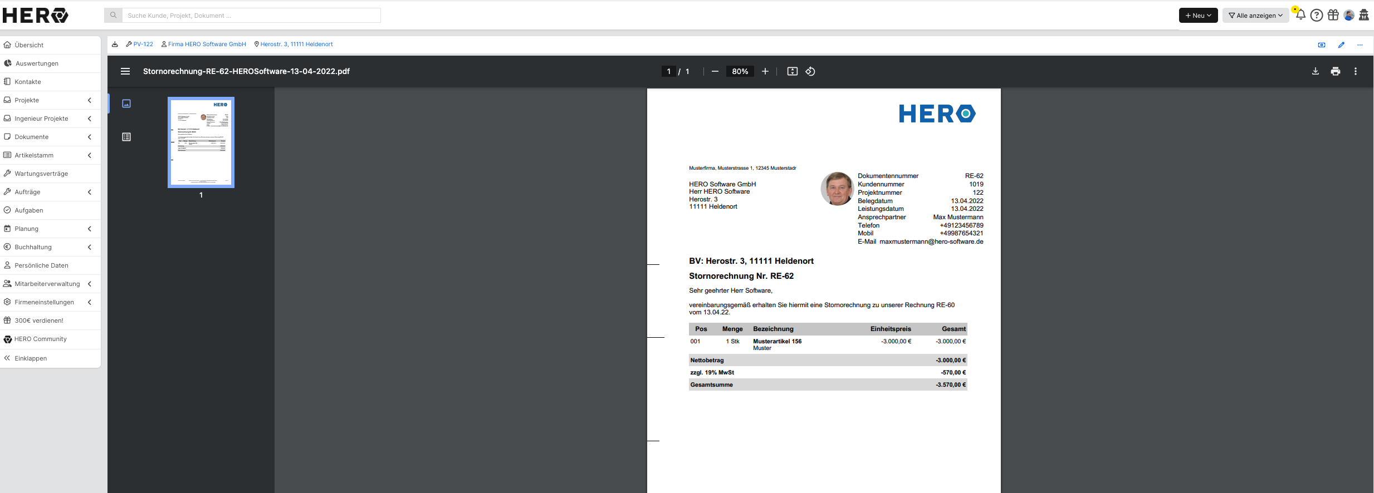This screenshot has height=493, width=1374.
Task: Click the search magnifier icon
Action: [113, 16]
